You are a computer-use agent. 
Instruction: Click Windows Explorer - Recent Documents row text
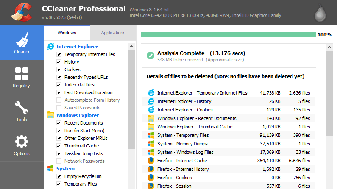click(x=197, y=118)
